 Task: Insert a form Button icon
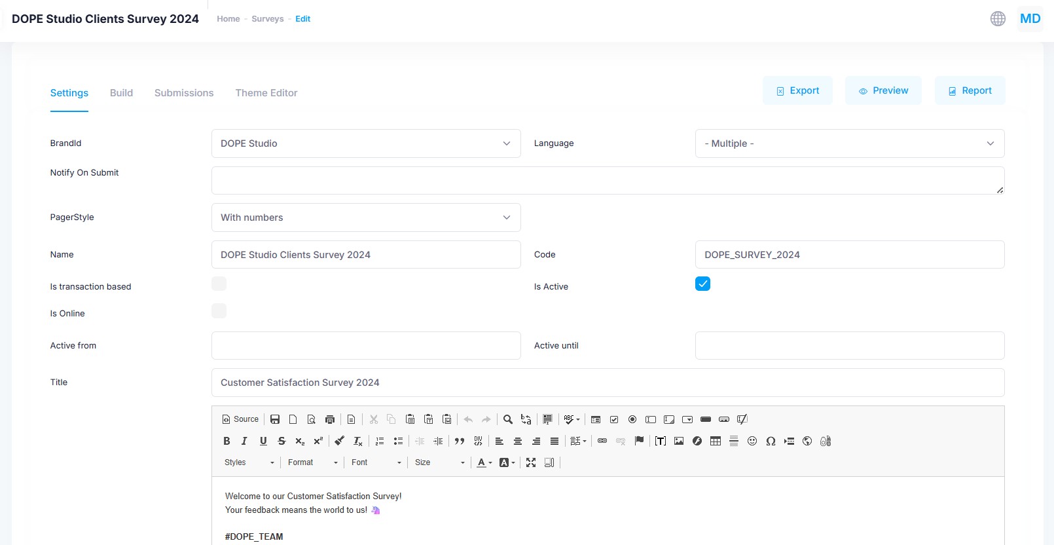point(706,419)
